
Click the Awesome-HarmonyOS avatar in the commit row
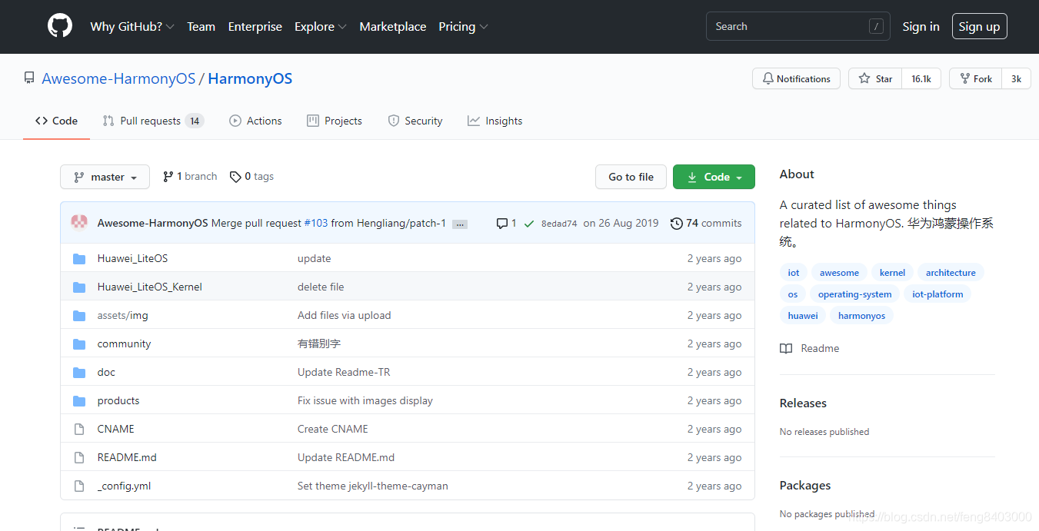point(79,223)
